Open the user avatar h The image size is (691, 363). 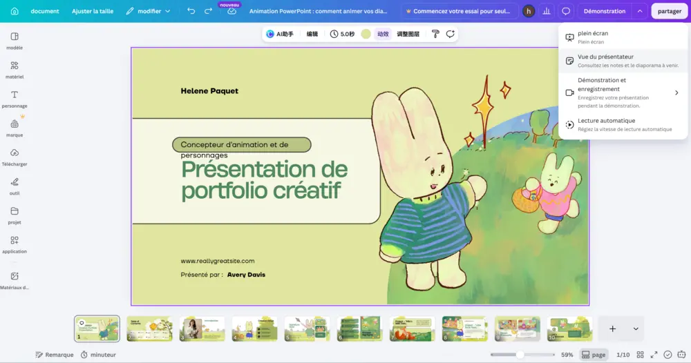[x=529, y=11]
